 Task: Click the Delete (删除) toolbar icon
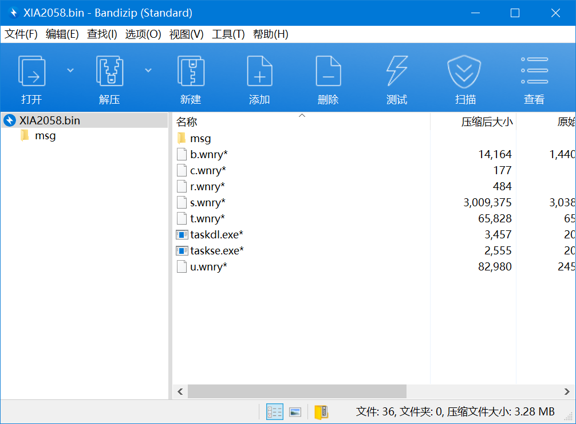tap(328, 72)
